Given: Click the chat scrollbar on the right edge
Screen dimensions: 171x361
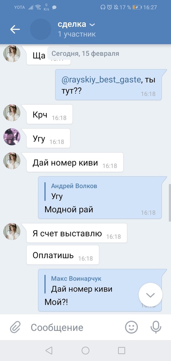Looking at the screenshot, I should point(170,203).
